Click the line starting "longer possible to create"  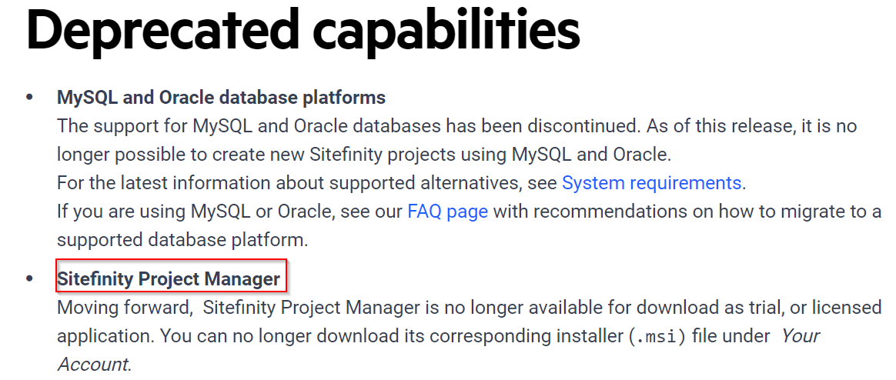[362, 155]
